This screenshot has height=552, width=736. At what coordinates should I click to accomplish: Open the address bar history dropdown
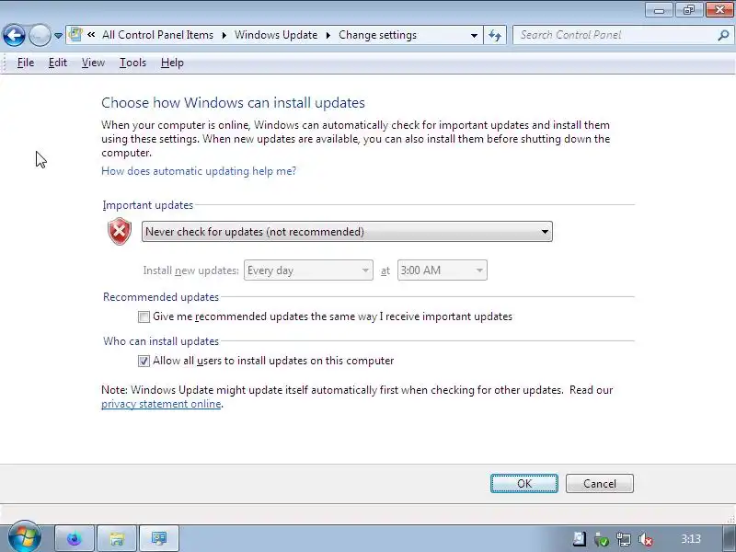point(474,36)
